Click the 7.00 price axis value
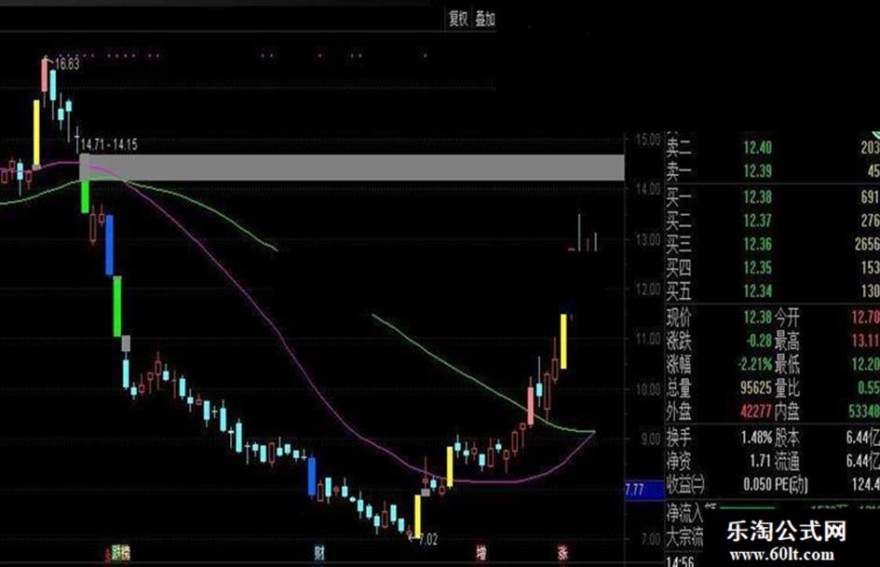Image resolution: width=880 pixels, height=567 pixels. [x=651, y=539]
